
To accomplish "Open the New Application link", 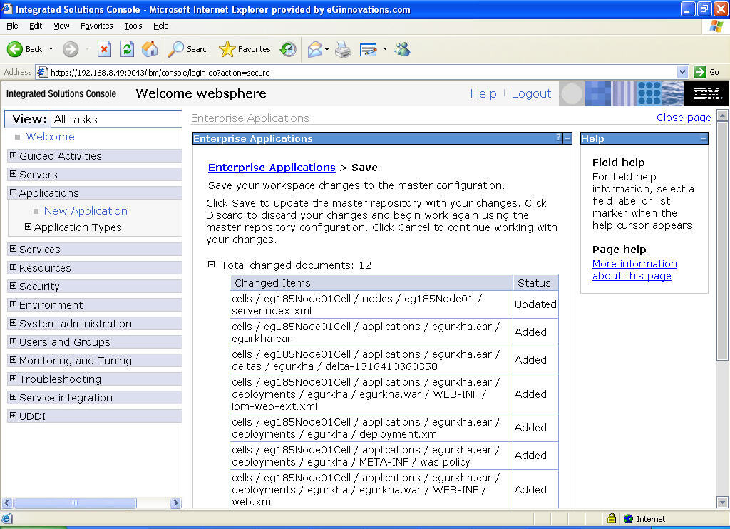I will click(x=86, y=211).
